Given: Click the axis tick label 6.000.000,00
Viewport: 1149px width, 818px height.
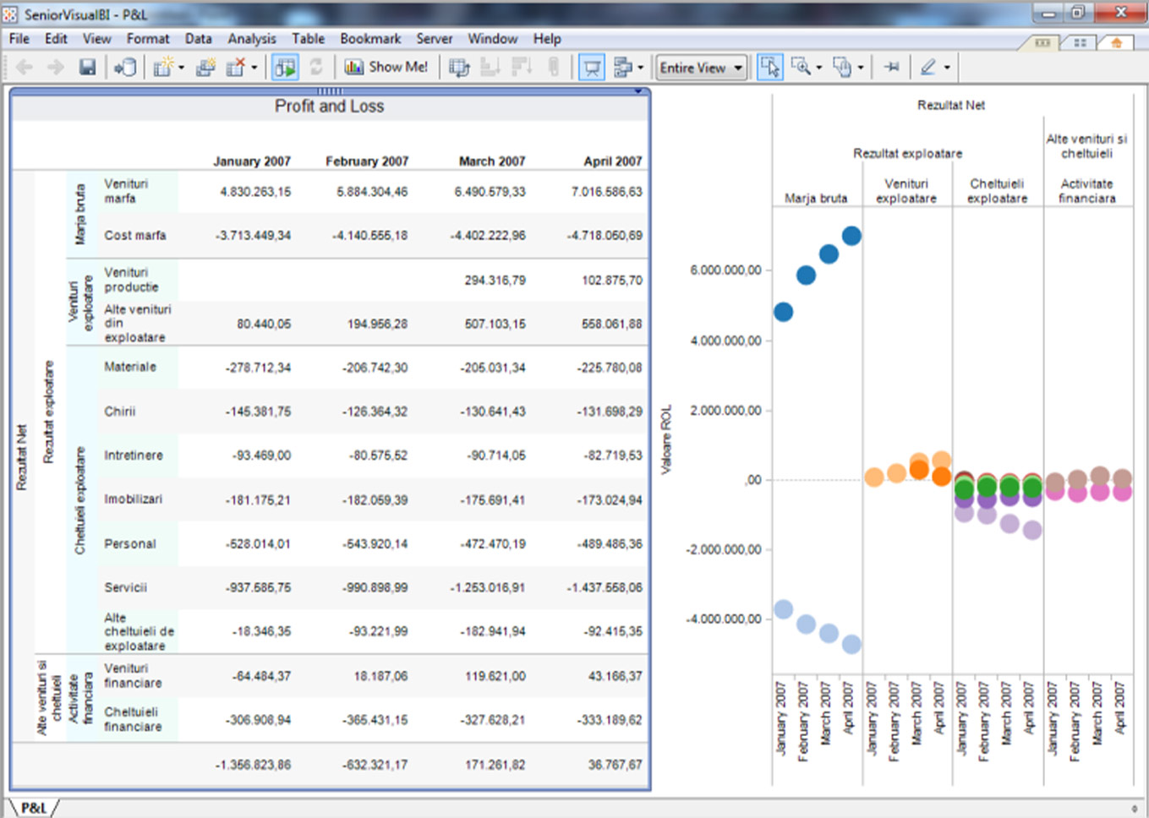Looking at the screenshot, I should tap(725, 270).
